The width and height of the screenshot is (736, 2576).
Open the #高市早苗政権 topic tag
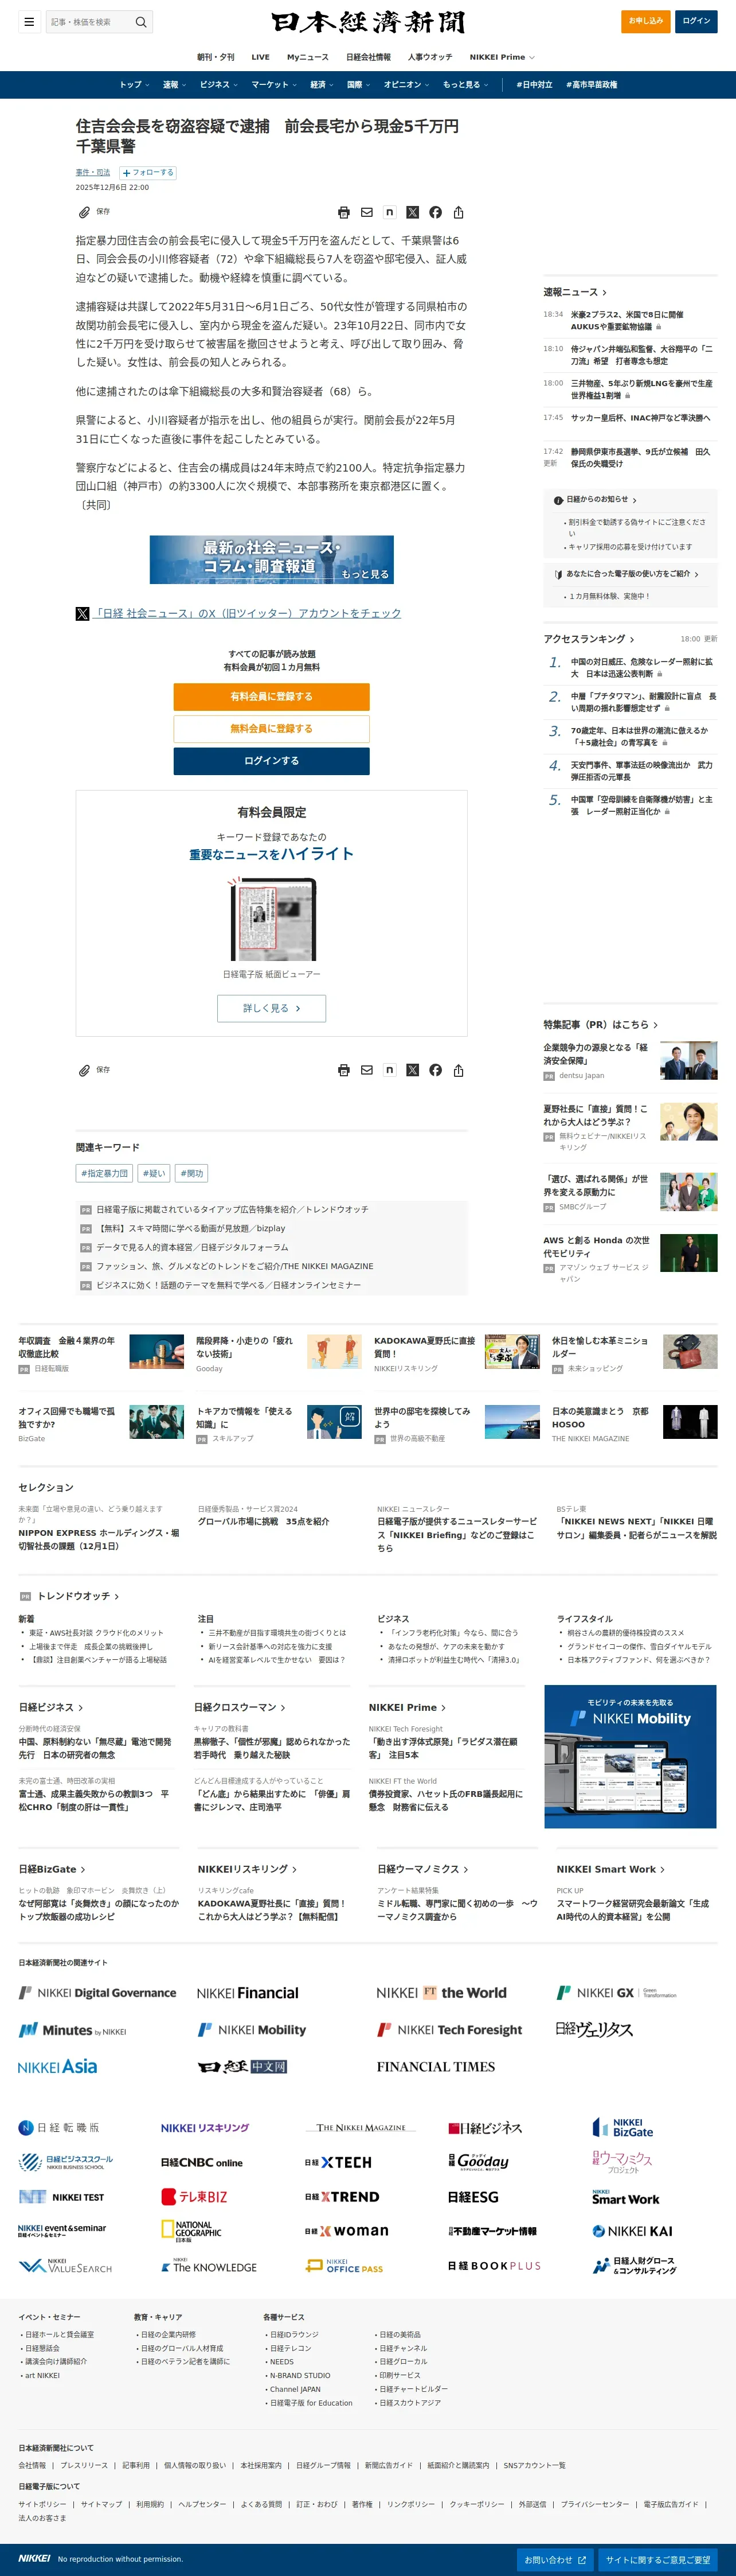[x=591, y=85]
